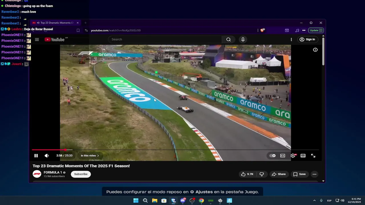
Task: Open Windows taskbar Search
Action: (x=145, y=200)
